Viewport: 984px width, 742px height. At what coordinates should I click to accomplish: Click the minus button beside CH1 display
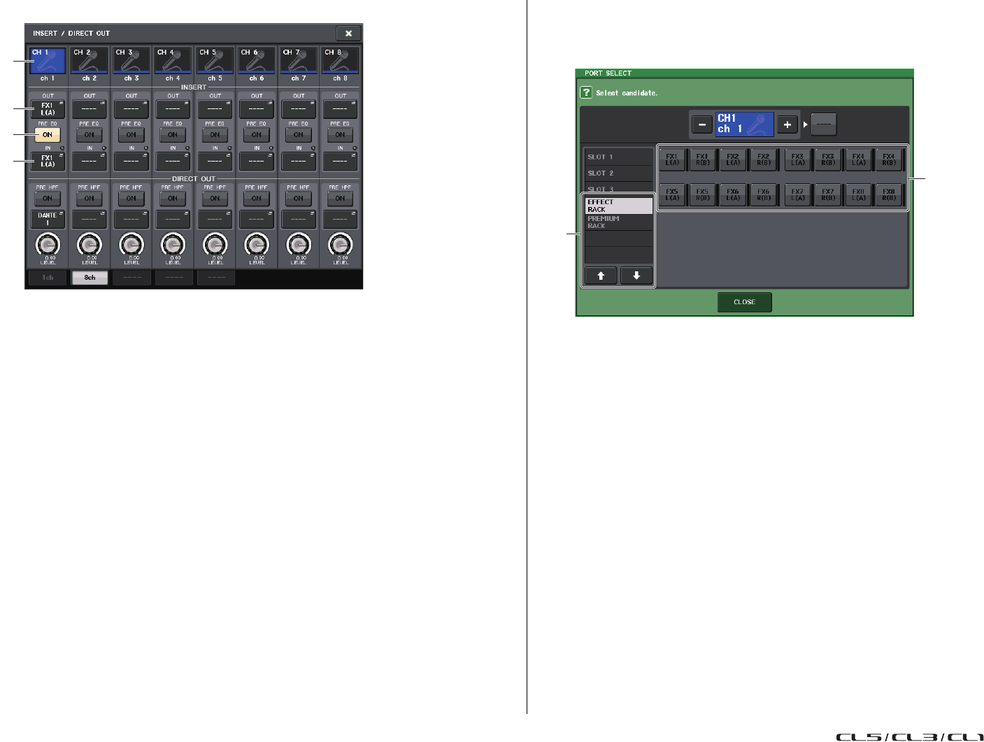pos(701,124)
